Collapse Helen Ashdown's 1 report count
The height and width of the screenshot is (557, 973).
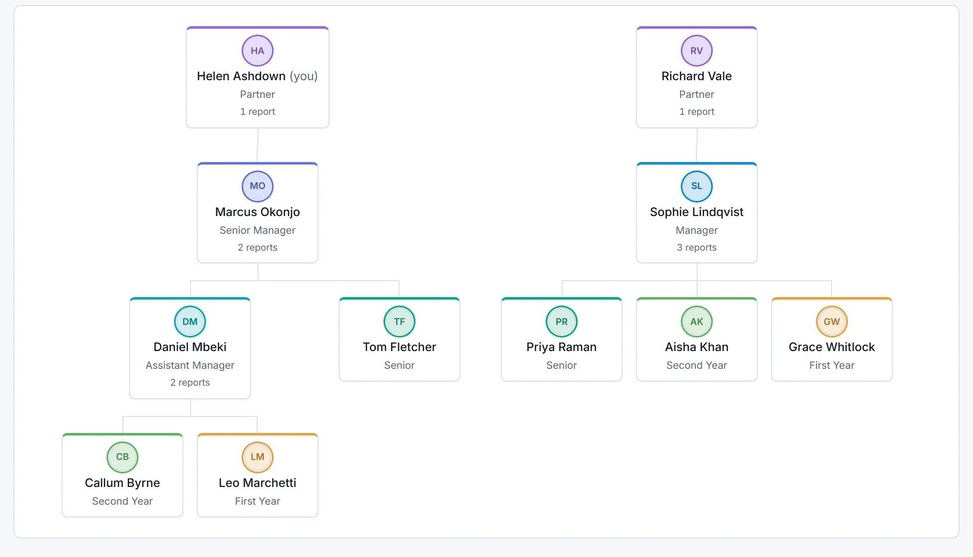tap(258, 111)
